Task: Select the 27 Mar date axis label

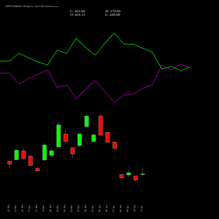Action: (78, 208)
